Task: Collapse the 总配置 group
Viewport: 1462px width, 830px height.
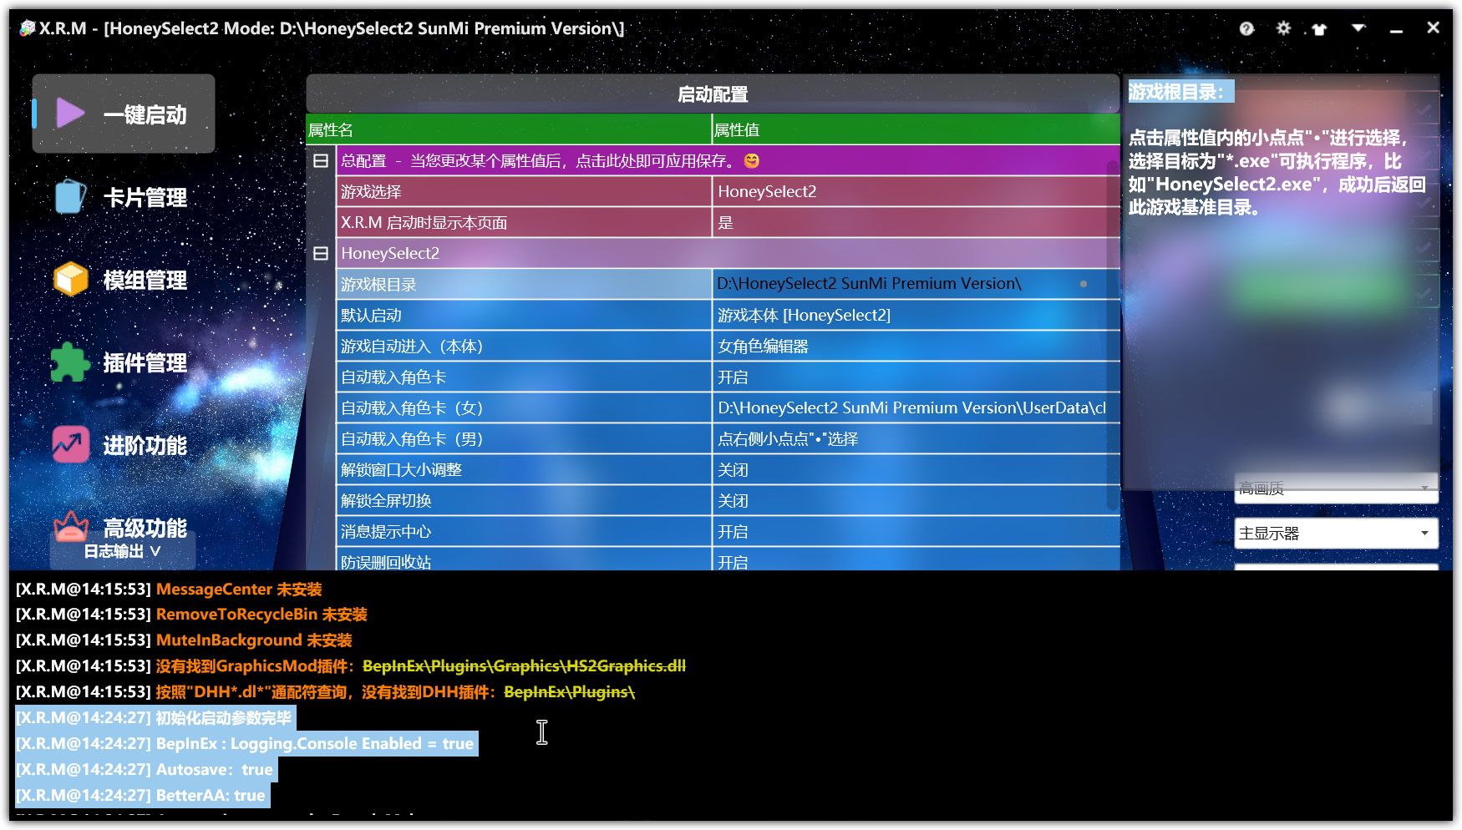Action: [321, 160]
